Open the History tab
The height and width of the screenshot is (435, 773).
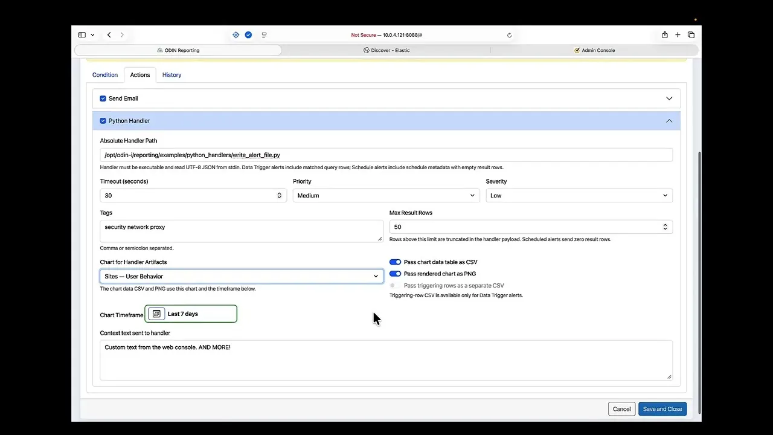tap(172, 75)
